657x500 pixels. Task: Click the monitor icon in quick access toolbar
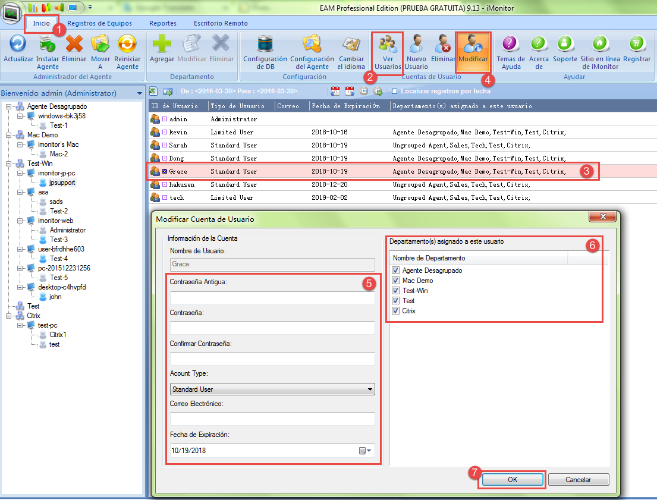73,8
